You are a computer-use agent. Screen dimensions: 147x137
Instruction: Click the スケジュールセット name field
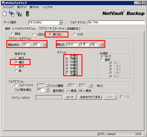coord(49,97)
